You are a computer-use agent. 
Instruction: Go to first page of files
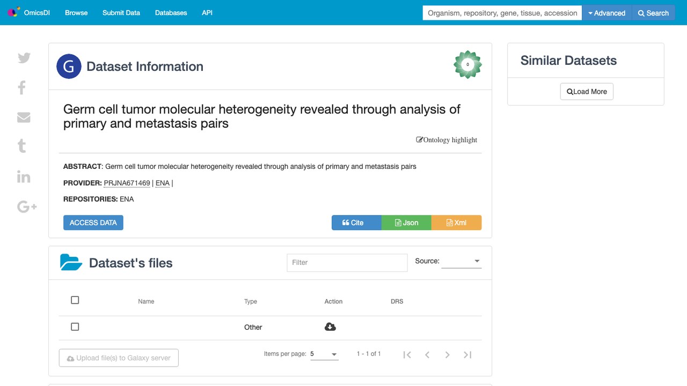407,354
